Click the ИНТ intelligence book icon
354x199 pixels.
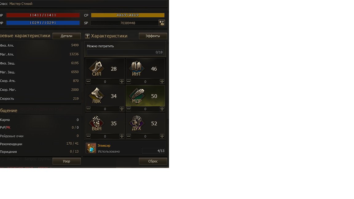(x=136, y=68)
